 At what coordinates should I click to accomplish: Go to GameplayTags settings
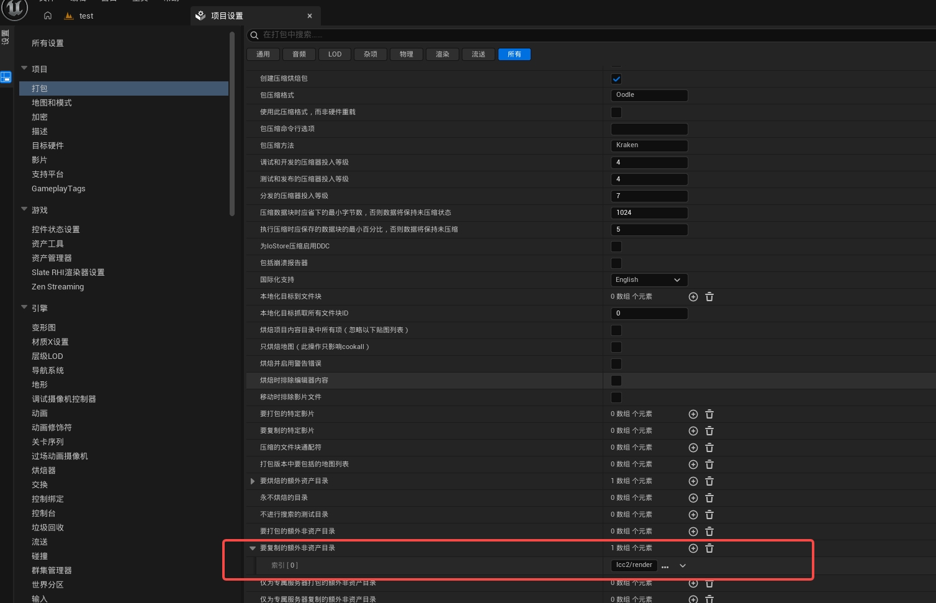click(58, 189)
